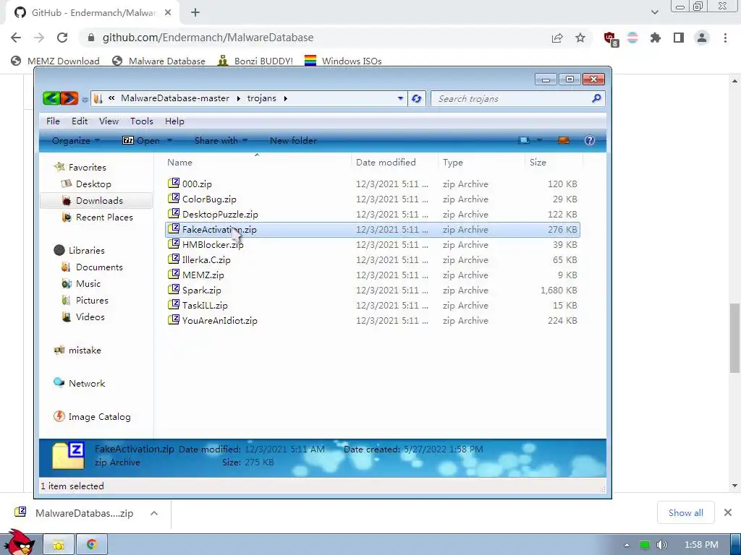This screenshot has width=741, height=555.
Task: Open Edit menu
Action: coord(80,121)
